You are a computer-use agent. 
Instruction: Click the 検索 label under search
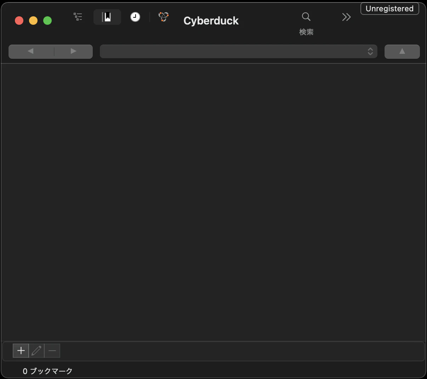pos(306,32)
